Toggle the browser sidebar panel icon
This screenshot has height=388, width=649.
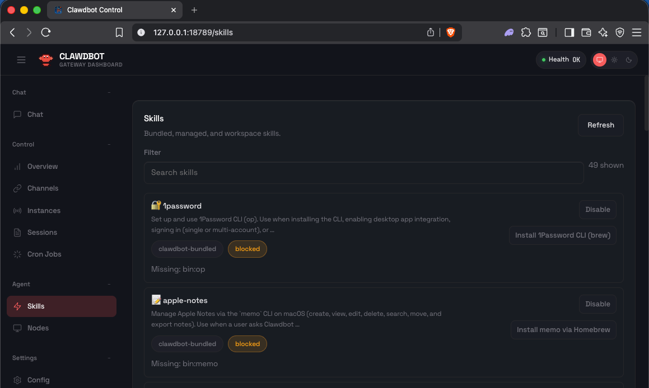click(569, 32)
